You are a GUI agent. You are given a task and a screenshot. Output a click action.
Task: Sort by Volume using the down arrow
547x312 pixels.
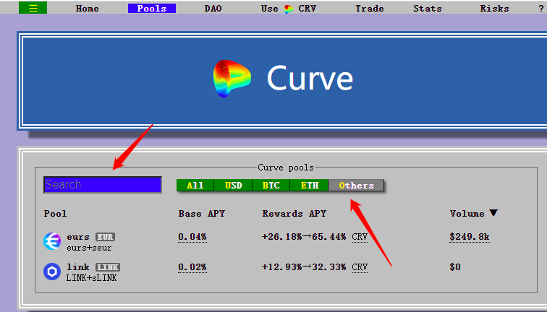[x=493, y=213]
